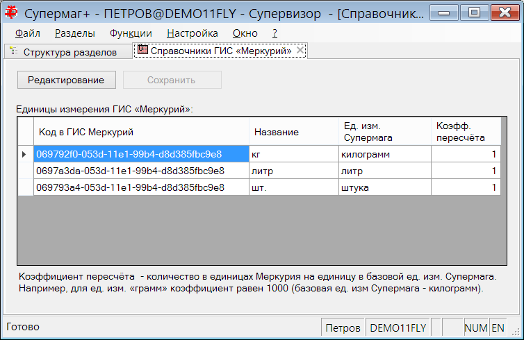Click the Супермаг+ application icon in title bar
This screenshot has width=524, height=340.
coord(11,12)
